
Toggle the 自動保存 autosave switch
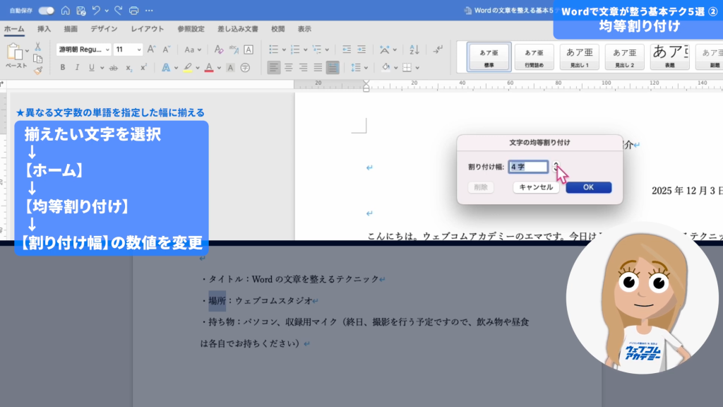coord(46,11)
